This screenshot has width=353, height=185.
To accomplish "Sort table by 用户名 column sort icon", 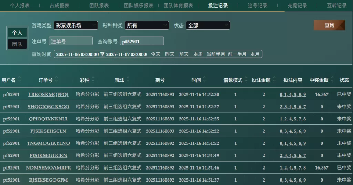I will click(x=20, y=80).
